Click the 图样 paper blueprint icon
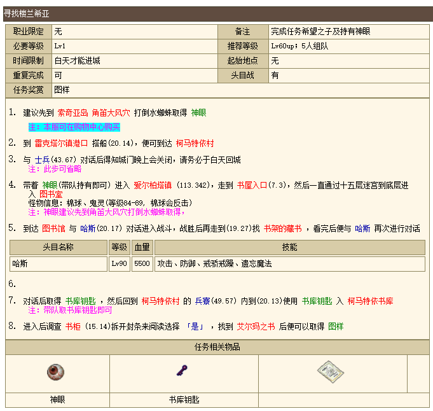The image size is (433, 411). [x=331, y=372]
